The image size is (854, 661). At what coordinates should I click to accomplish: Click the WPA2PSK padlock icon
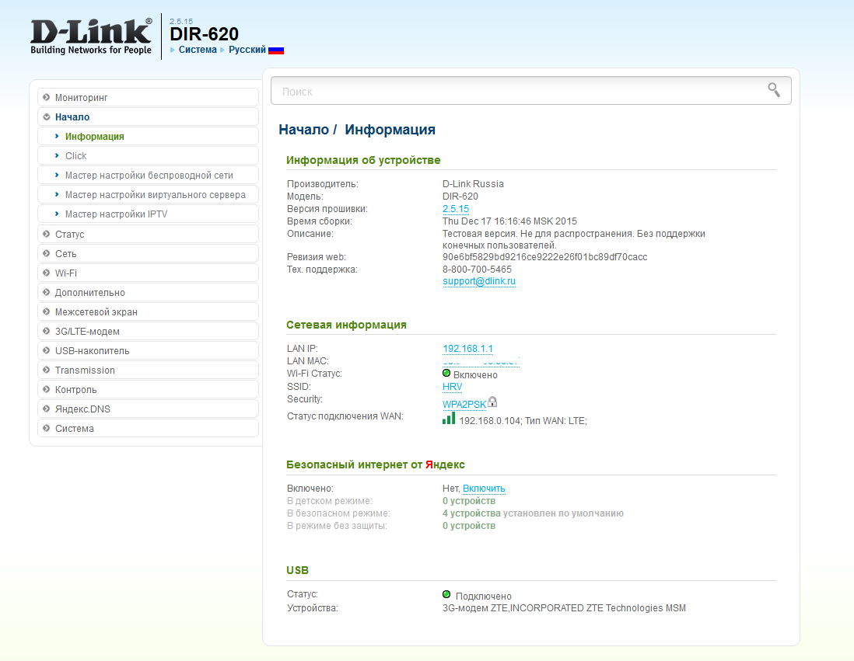point(492,402)
